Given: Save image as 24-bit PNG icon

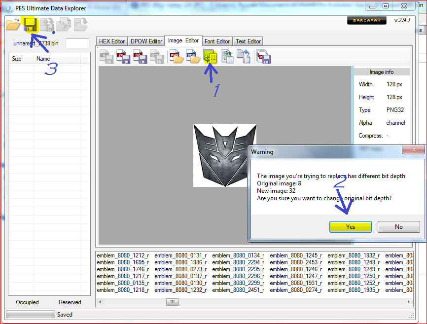Looking at the screenshot, I should [x=123, y=57].
